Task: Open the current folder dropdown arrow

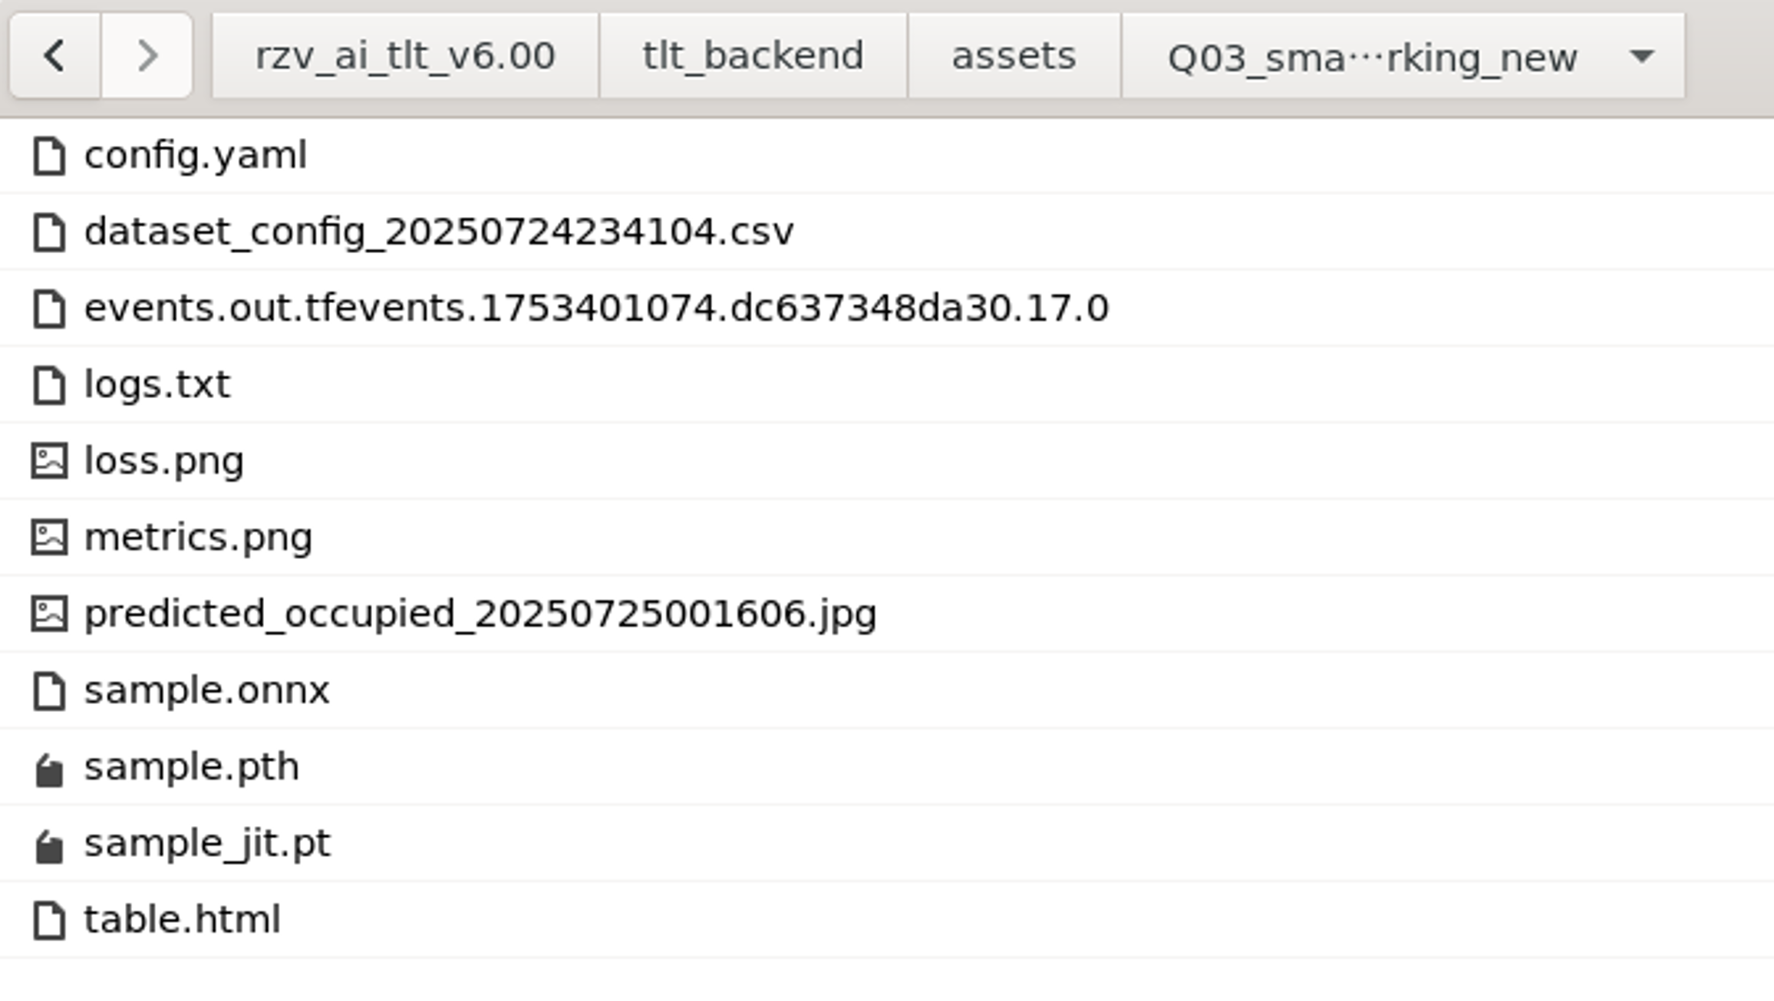Action: pos(1641,56)
